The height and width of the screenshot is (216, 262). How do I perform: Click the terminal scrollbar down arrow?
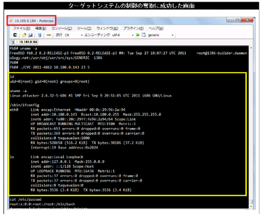tap(251, 206)
